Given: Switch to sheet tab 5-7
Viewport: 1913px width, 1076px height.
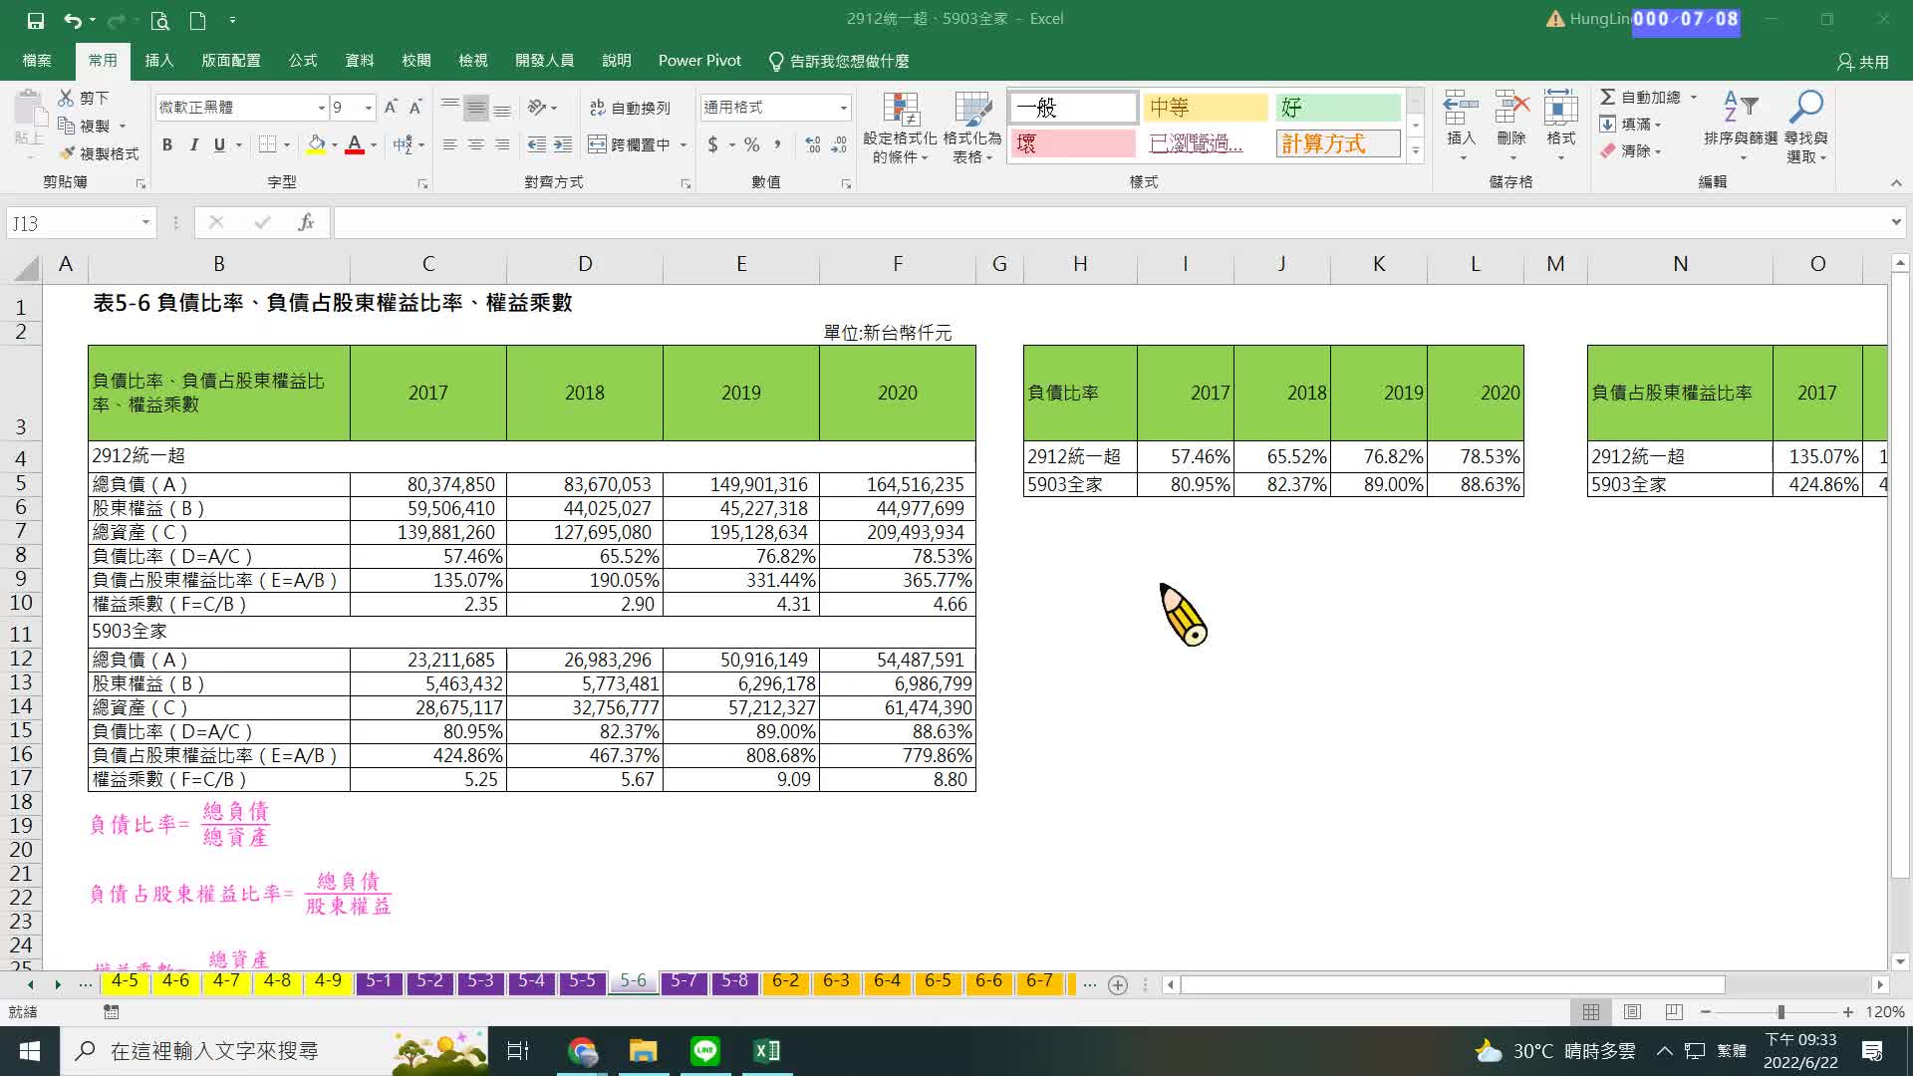Looking at the screenshot, I should 683,981.
